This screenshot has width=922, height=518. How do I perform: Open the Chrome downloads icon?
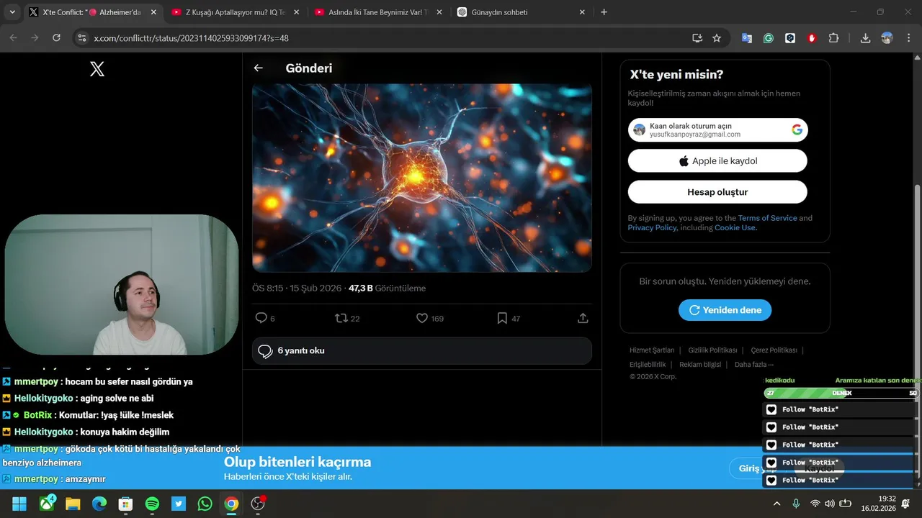click(865, 38)
